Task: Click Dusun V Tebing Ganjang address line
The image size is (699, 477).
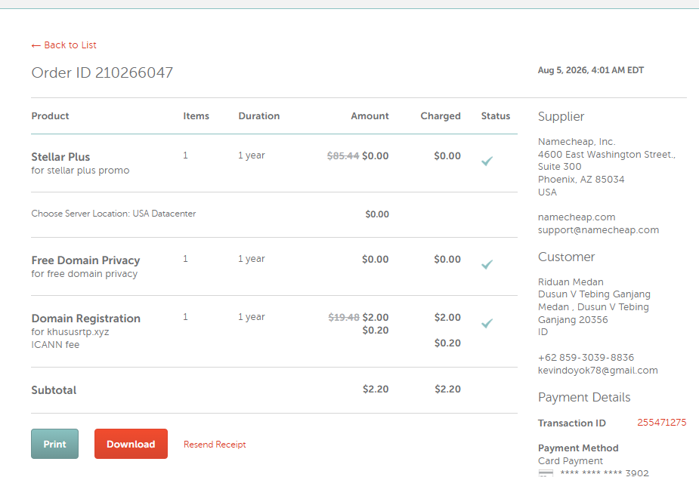Action: 594,294
